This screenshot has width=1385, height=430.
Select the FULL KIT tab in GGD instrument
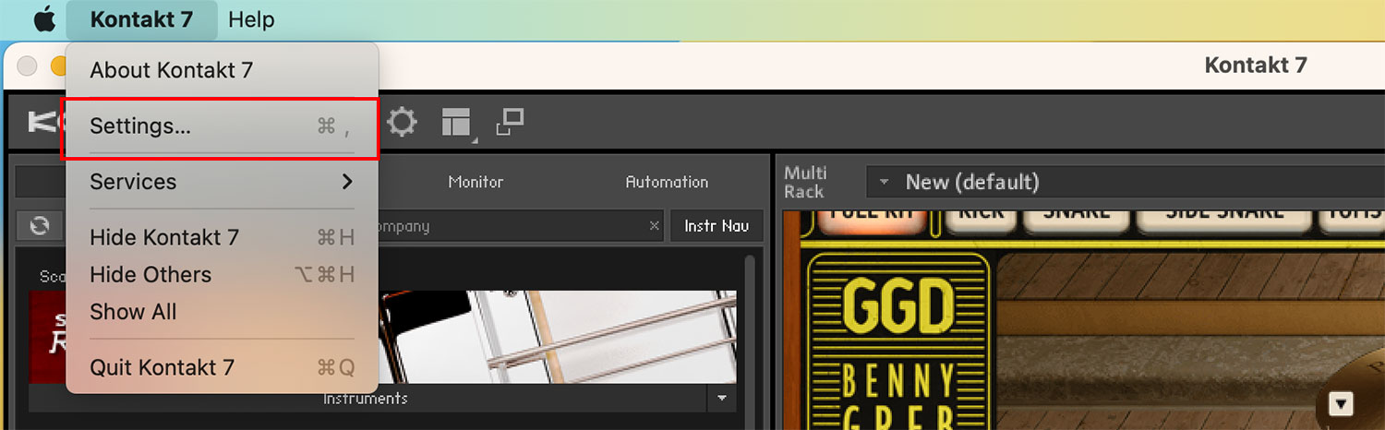tap(873, 221)
